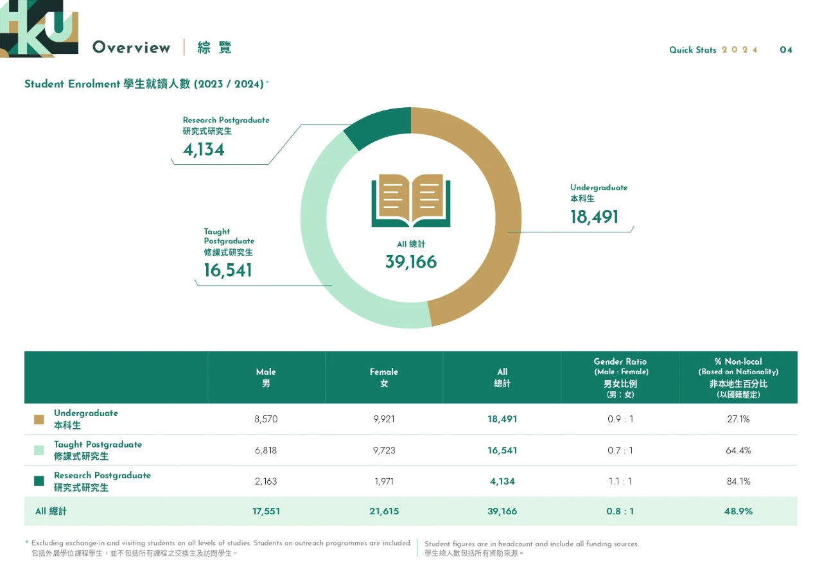Select the light green Taught Postgraduate swatch
The image size is (822, 581).
pos(39,450)
